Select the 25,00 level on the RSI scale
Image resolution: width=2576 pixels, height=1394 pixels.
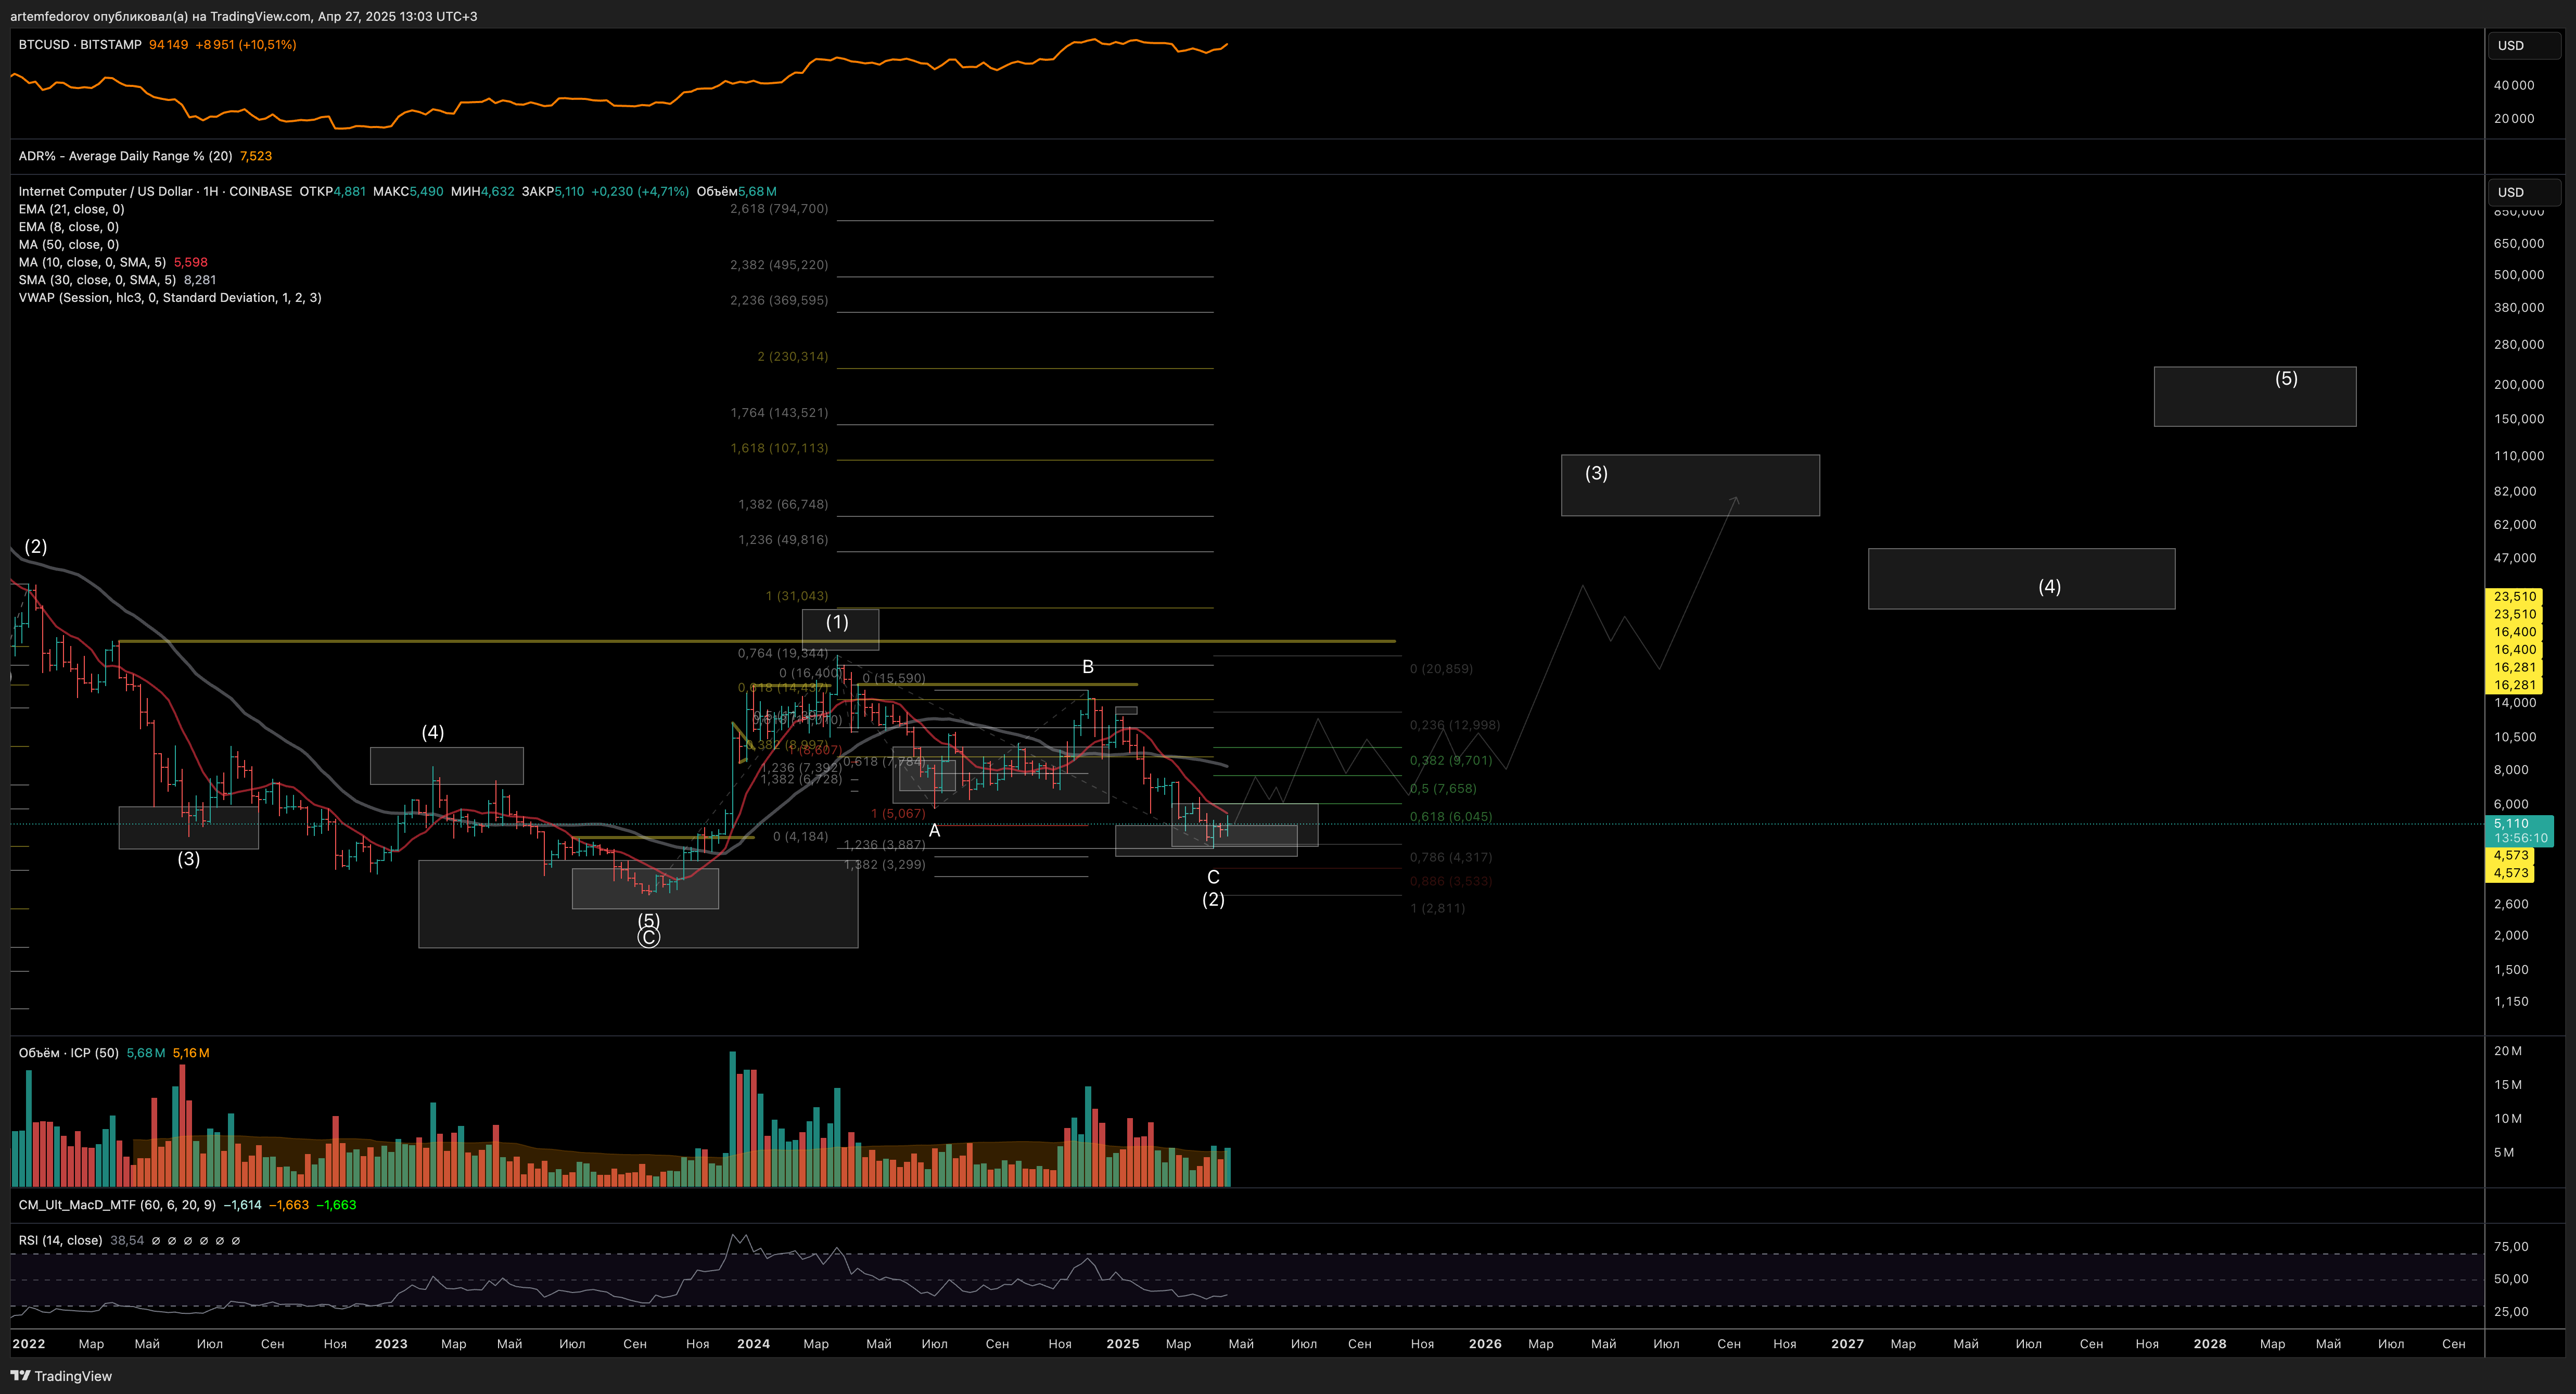point(2511,1312)
